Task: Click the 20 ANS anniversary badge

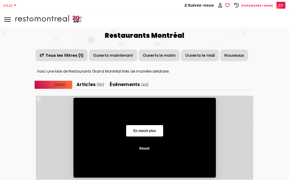Action: (x=77, y=19)
